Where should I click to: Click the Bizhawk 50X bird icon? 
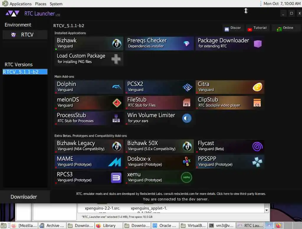187,146
